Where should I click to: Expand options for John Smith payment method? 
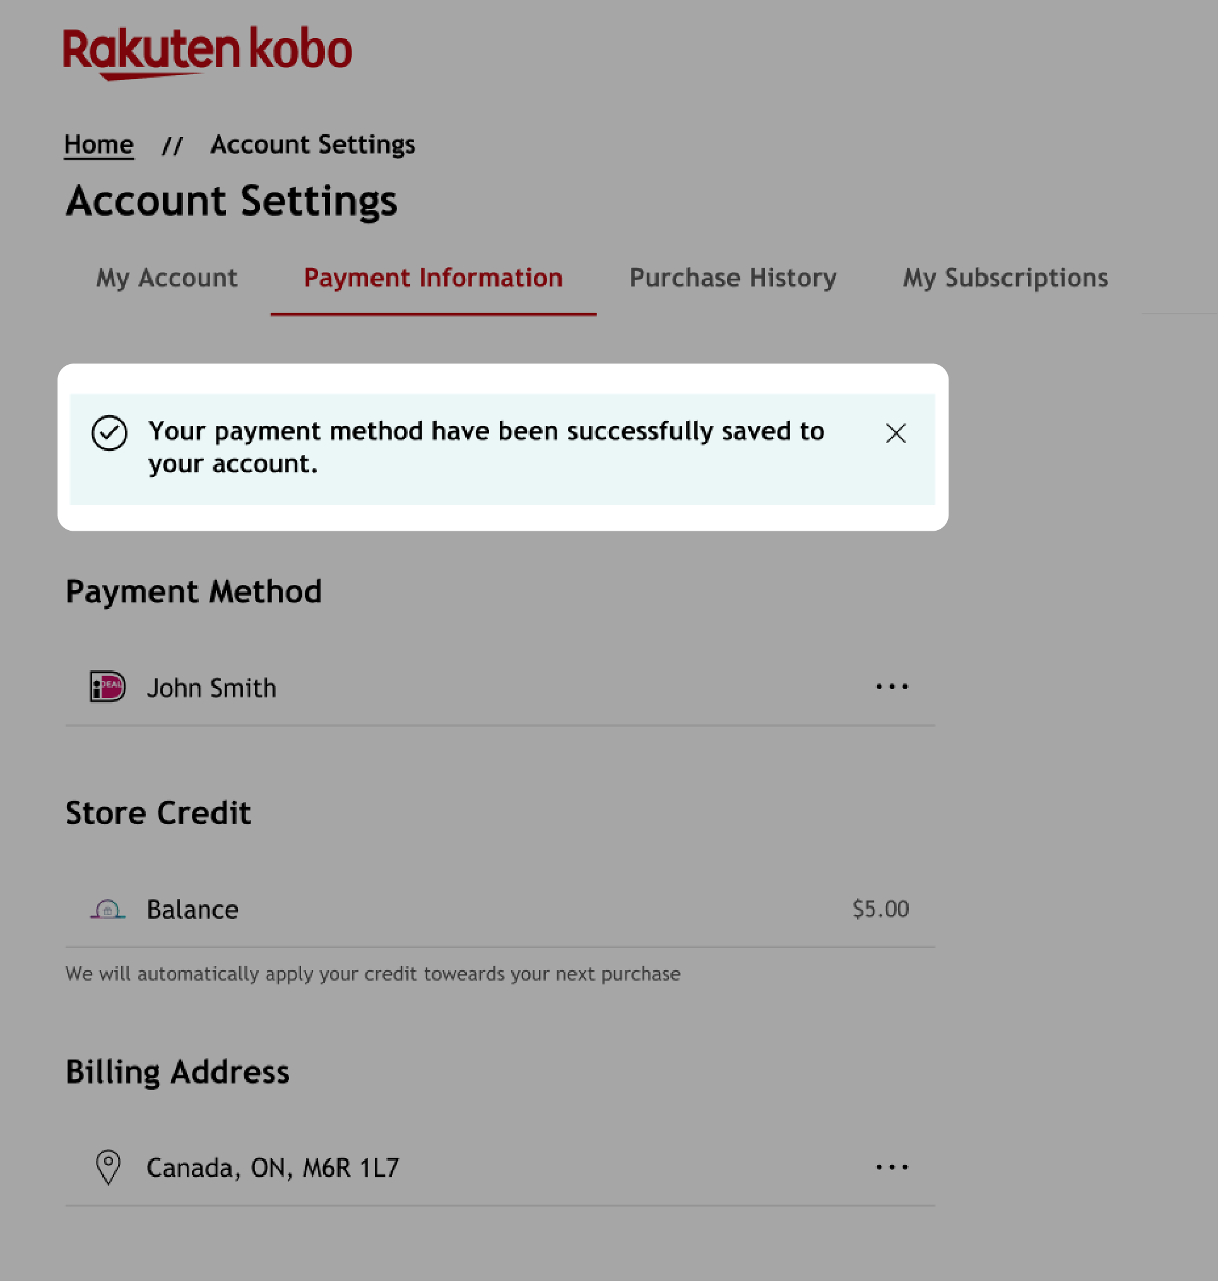click(893, 687)
